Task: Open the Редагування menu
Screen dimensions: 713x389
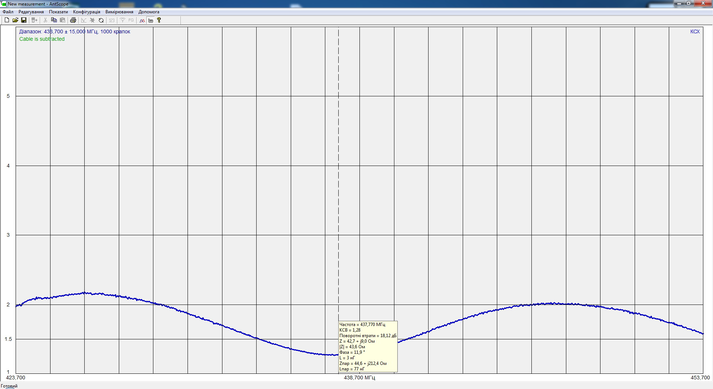Action: (x=31, y=12)
